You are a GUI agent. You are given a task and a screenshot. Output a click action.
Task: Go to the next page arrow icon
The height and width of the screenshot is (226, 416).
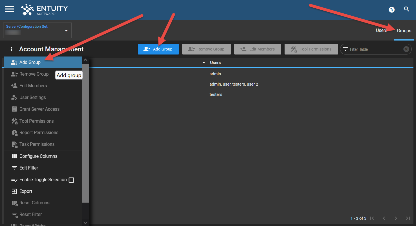pos(396,218)
